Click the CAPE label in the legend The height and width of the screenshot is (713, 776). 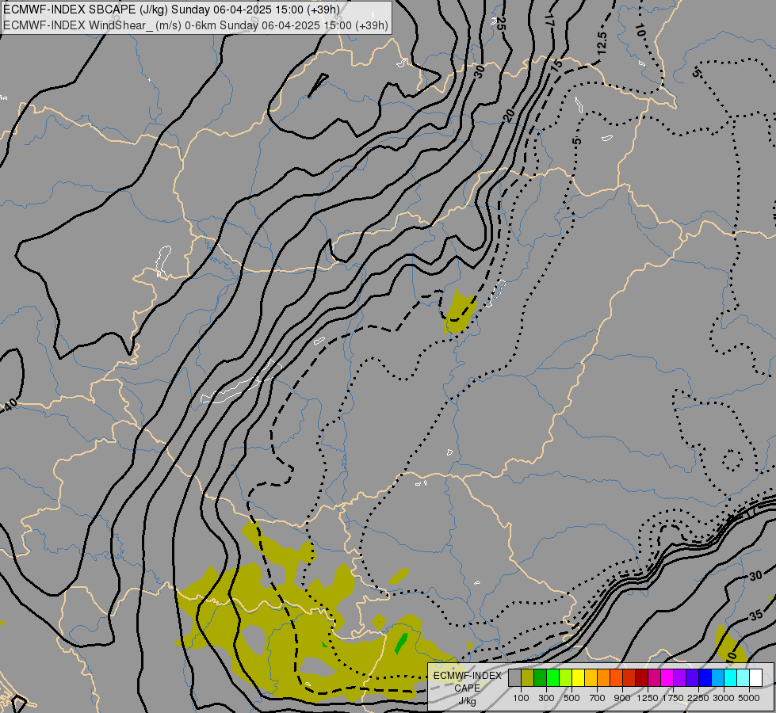pyautogui.click(x=467, y=688)
